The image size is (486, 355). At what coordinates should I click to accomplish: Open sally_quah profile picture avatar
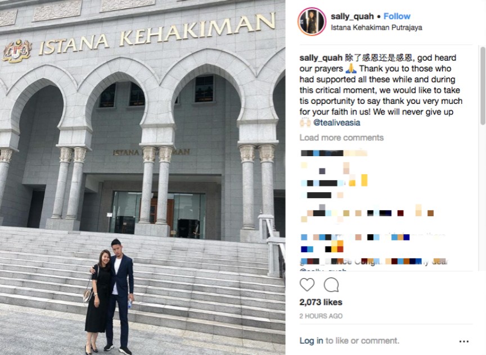point(312,22)
